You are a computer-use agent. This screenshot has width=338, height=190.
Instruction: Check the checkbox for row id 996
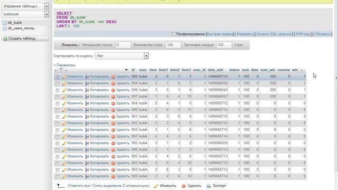[x=58, y=90]
